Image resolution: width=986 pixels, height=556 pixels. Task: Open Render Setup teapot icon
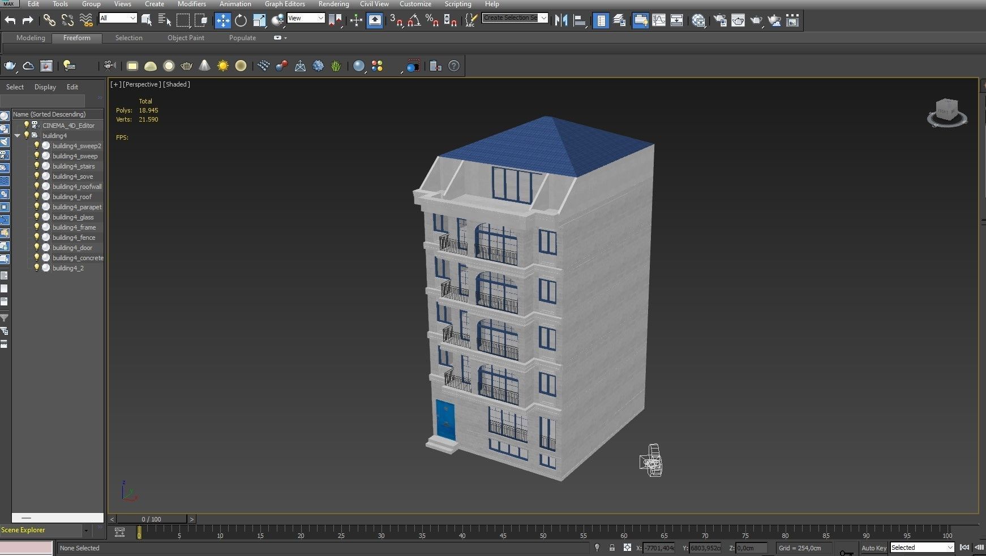tap(720, 20)
